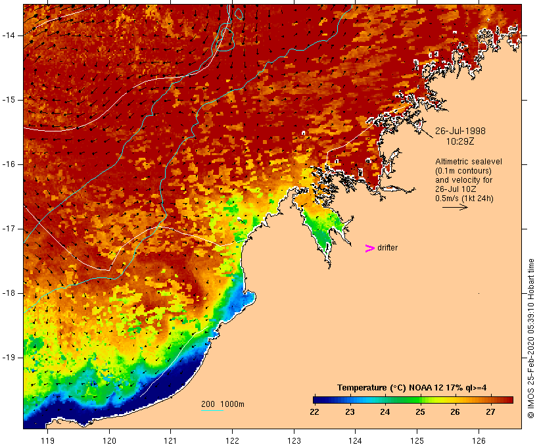Click the temperature colorbar near 22 degrees
539x447 pixels.
tap(317, 400)
